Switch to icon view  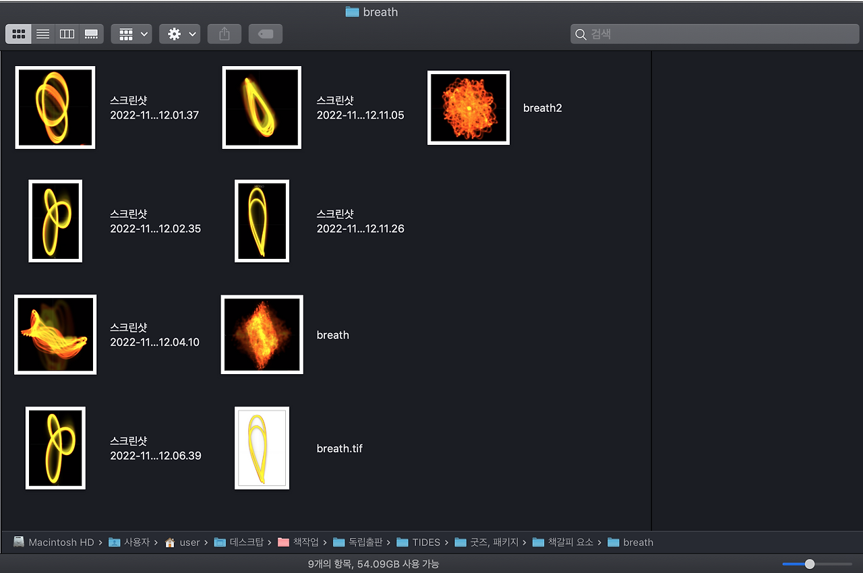click(19, 34)
